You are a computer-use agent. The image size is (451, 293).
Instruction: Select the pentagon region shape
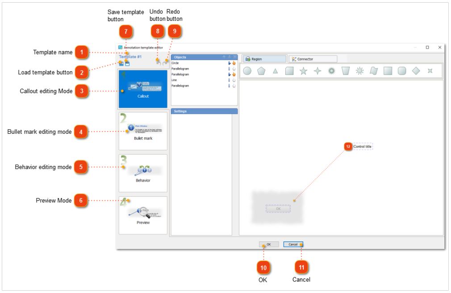(261, 70)
